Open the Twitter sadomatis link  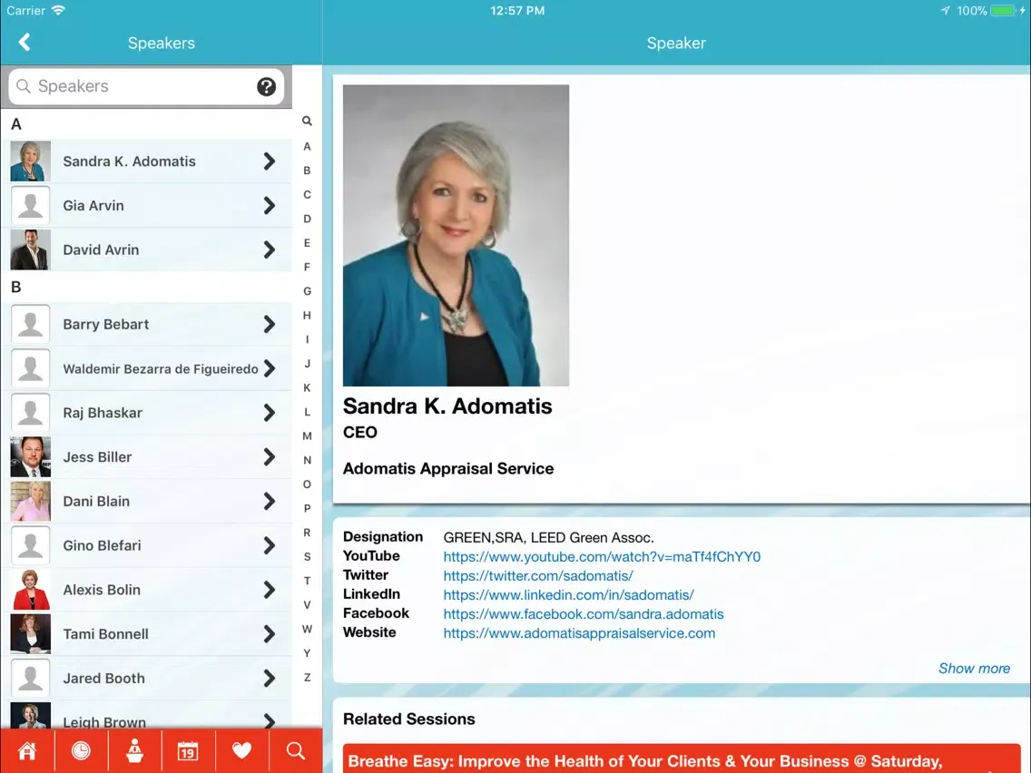coord(538,576)
